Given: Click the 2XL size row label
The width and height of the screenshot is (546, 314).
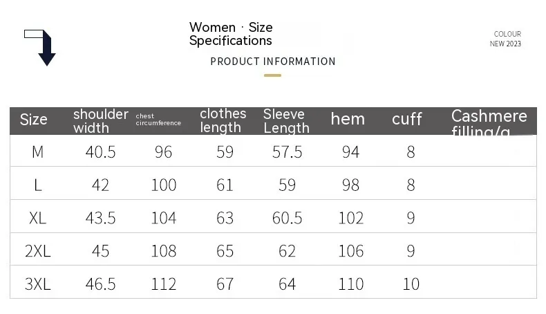Looking at the screenshot, I should [37, 251].
